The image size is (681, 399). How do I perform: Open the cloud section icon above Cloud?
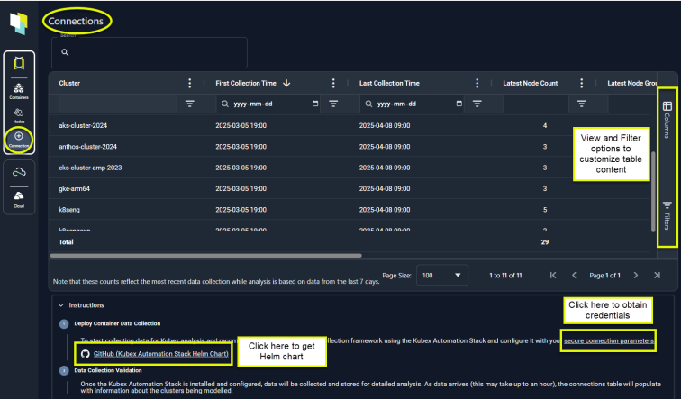(19, 172)
